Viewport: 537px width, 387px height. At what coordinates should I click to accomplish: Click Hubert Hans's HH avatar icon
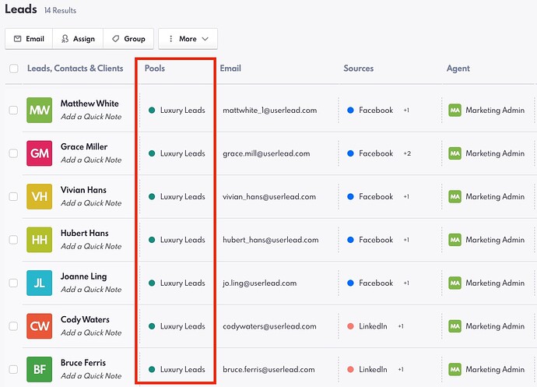pos(39,240)
